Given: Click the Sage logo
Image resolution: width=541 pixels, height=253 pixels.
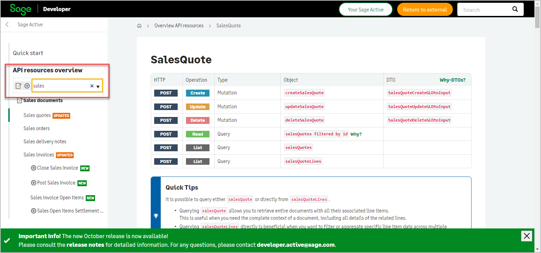Looking at the screenshot, I should (20, 9).
